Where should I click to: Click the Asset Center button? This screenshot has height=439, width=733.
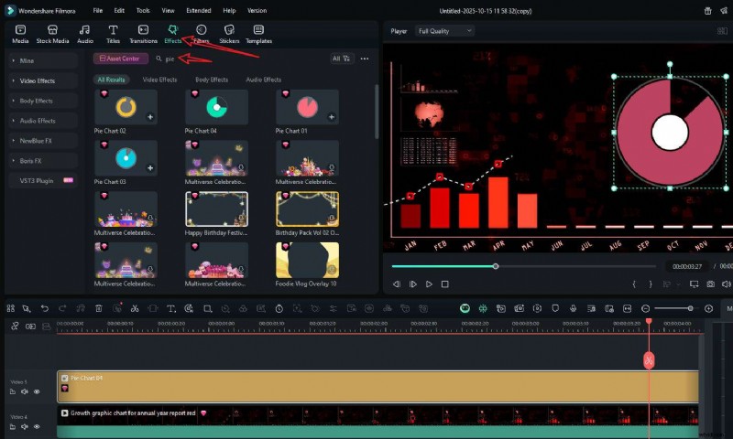[120, 59]
